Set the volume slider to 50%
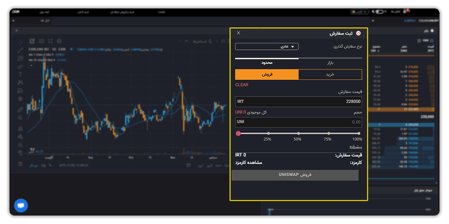449x224 pixels. coord(298,133)
